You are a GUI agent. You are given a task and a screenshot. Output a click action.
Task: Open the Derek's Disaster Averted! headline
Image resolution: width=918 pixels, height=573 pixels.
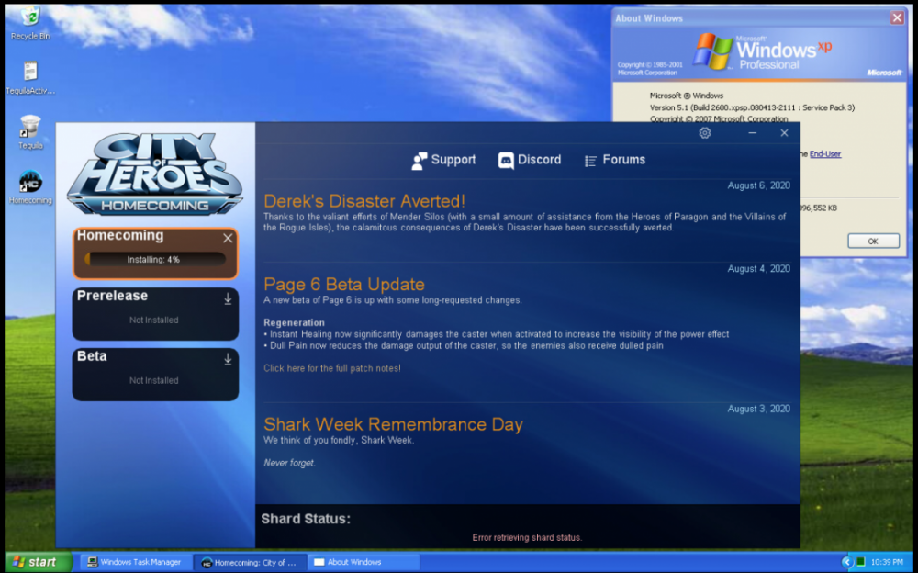(x=364, y=201)
